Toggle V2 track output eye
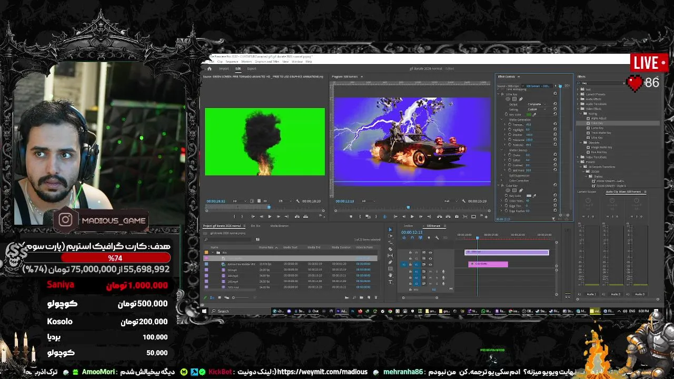 430,258
